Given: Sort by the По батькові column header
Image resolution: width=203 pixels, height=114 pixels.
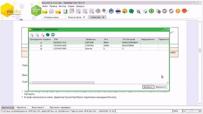Looking at the screenshot, I should tap(131, 39).
